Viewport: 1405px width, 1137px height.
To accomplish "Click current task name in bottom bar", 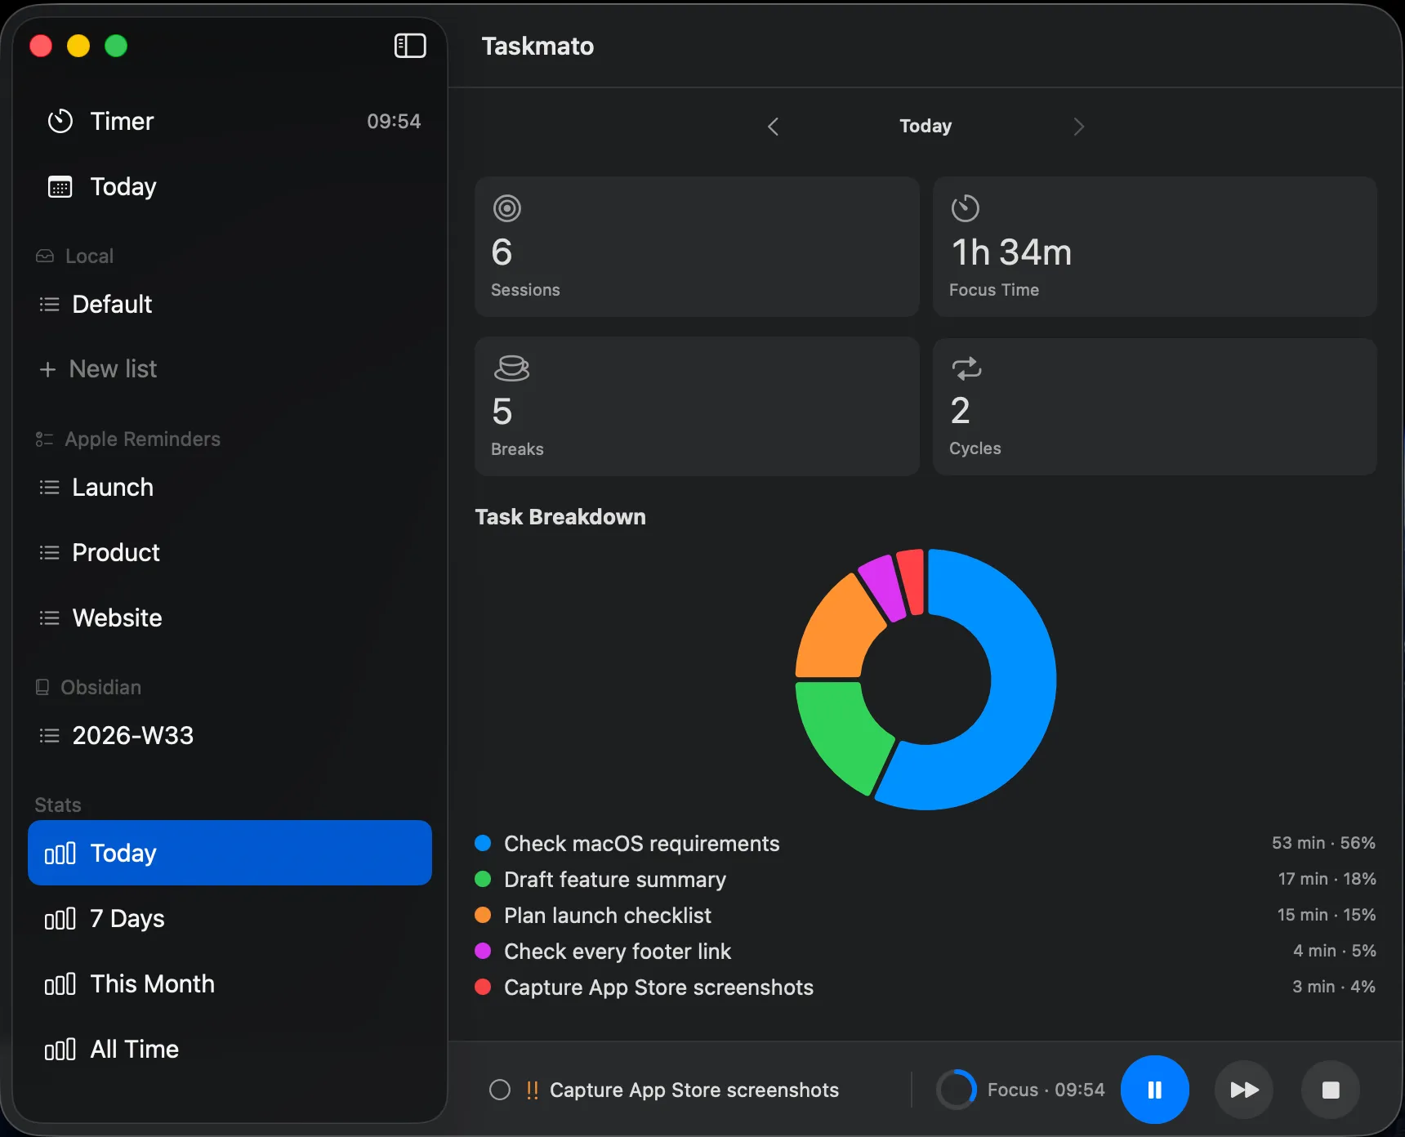I will coord(694,1090).
